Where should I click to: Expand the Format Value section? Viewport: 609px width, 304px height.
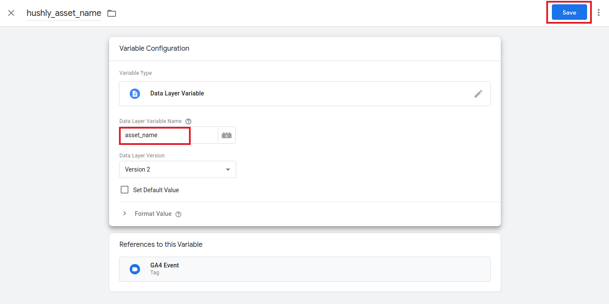[x=125, y=214]
